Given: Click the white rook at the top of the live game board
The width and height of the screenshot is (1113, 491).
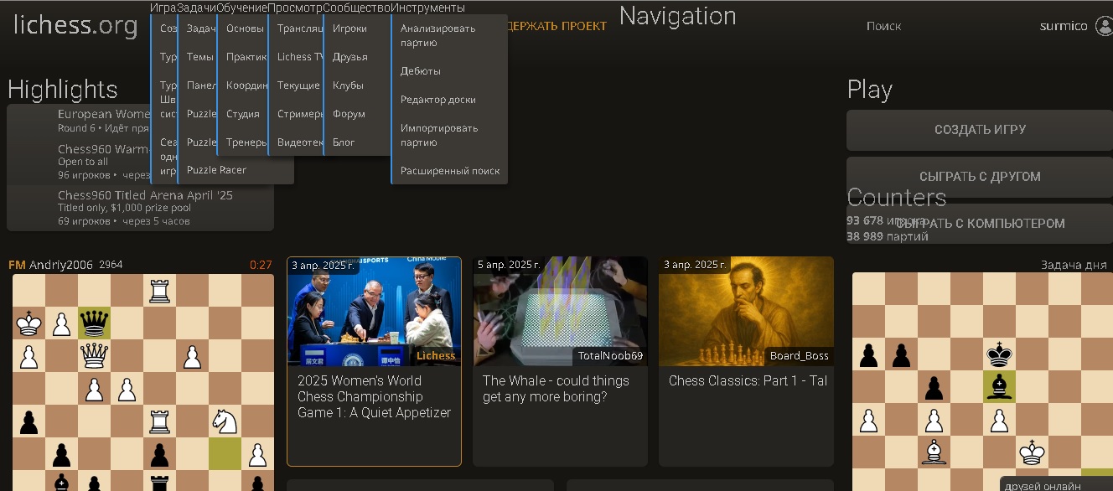Looking at the screenshot, I should (159, 291).
